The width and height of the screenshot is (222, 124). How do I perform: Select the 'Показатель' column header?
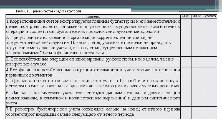click(93, 17)
